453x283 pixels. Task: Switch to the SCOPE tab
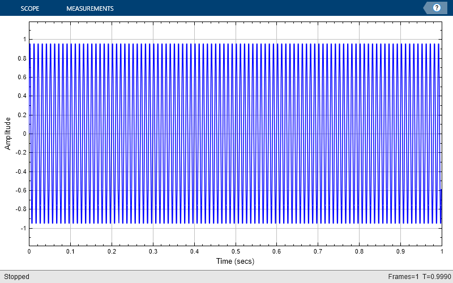point(30,8)
